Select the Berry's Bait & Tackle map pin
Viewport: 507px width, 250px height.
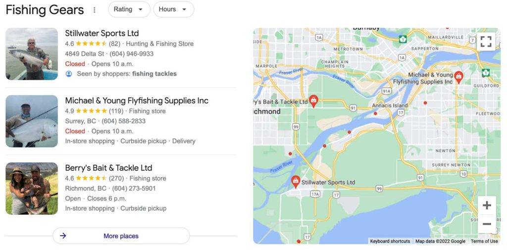313,101
